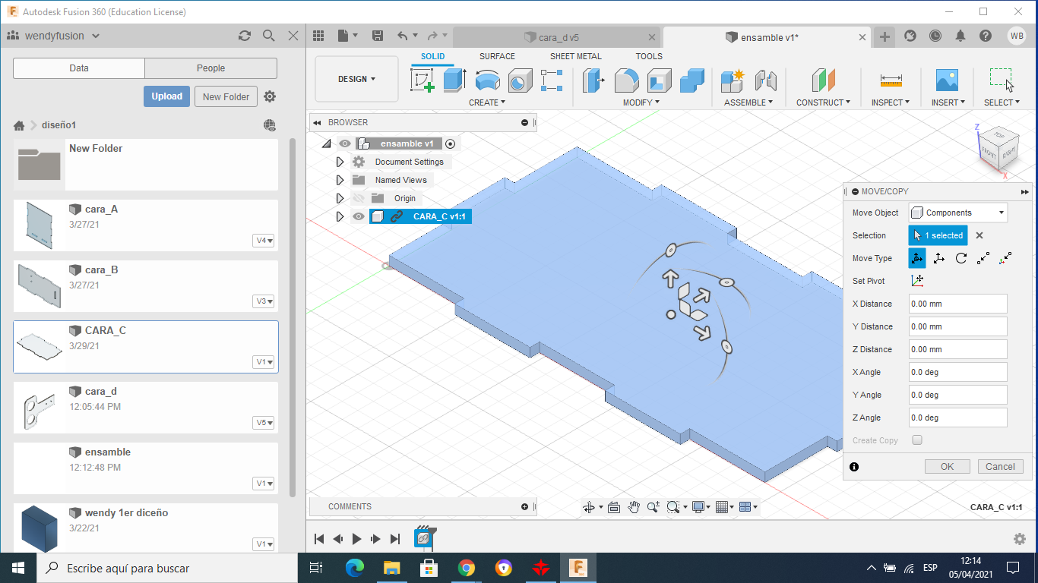
Task: Refresh the data panel
Action: click(245, 36)
